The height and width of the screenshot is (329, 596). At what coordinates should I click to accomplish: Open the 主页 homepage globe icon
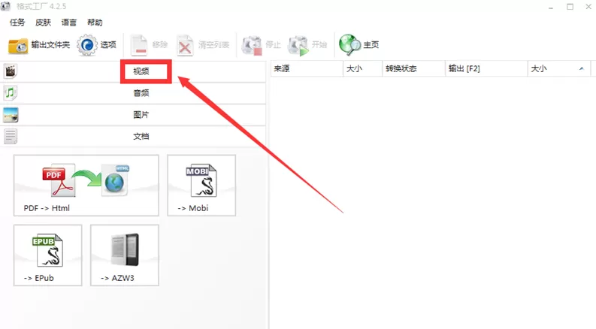pyautogui.click(x=349, y=45)
